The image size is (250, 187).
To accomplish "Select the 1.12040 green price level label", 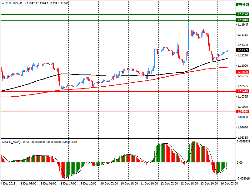I will [242, 20].
